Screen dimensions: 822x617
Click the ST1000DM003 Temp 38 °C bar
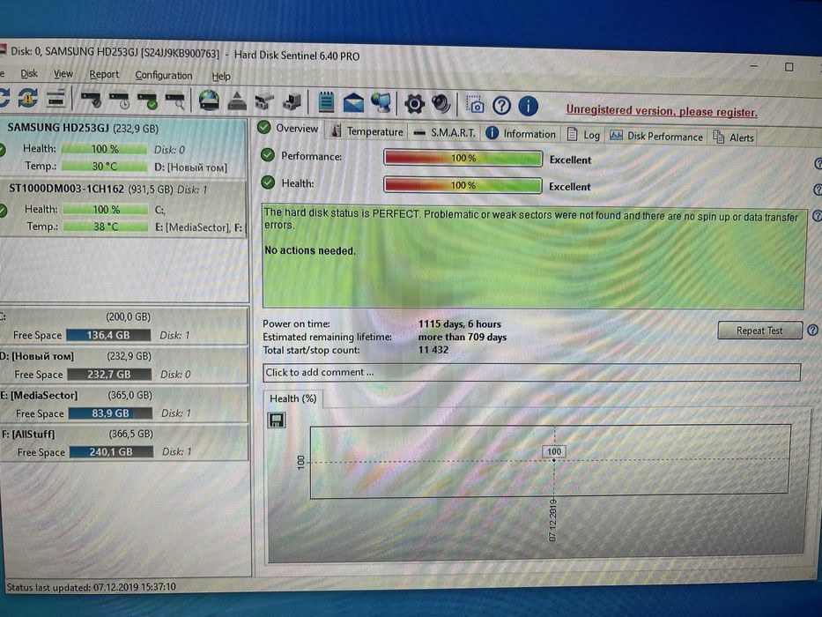(x=106, y=227)
